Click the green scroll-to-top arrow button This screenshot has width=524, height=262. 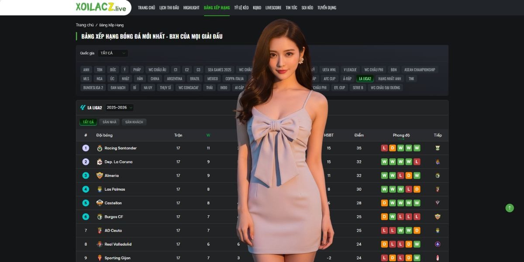pyautogui.click(x=510, y=208)
